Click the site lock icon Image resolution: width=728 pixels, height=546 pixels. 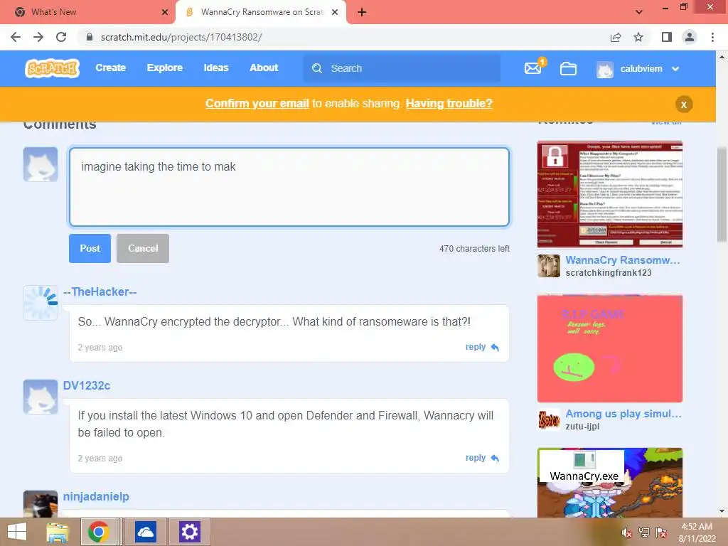[x=90, y=37]
